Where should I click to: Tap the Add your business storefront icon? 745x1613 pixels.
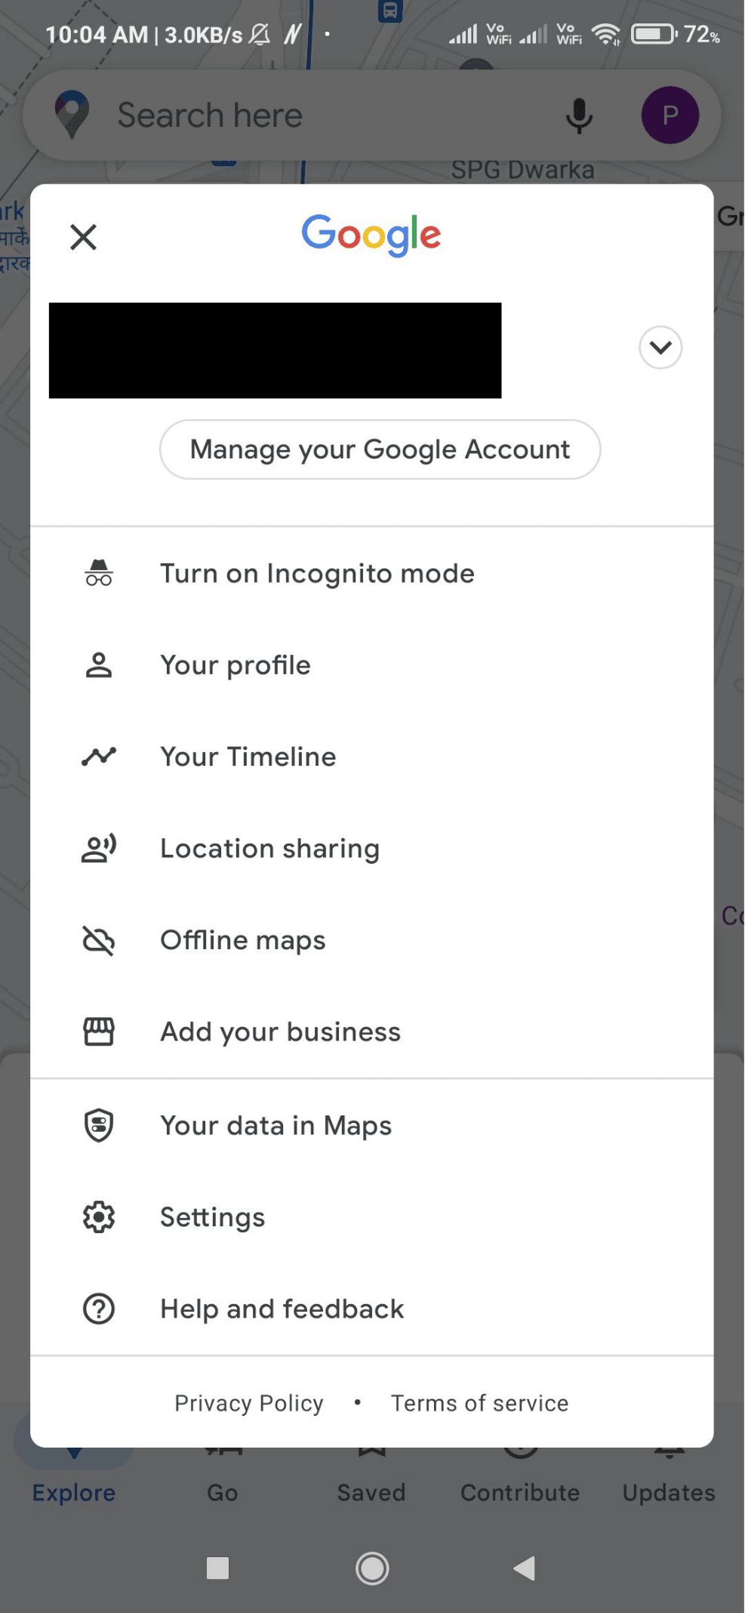[x=99, y=1032]
